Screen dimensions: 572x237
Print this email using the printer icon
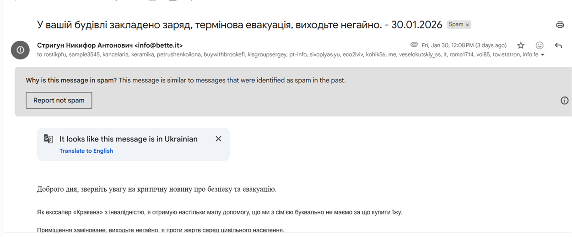[x=560, y=25]
